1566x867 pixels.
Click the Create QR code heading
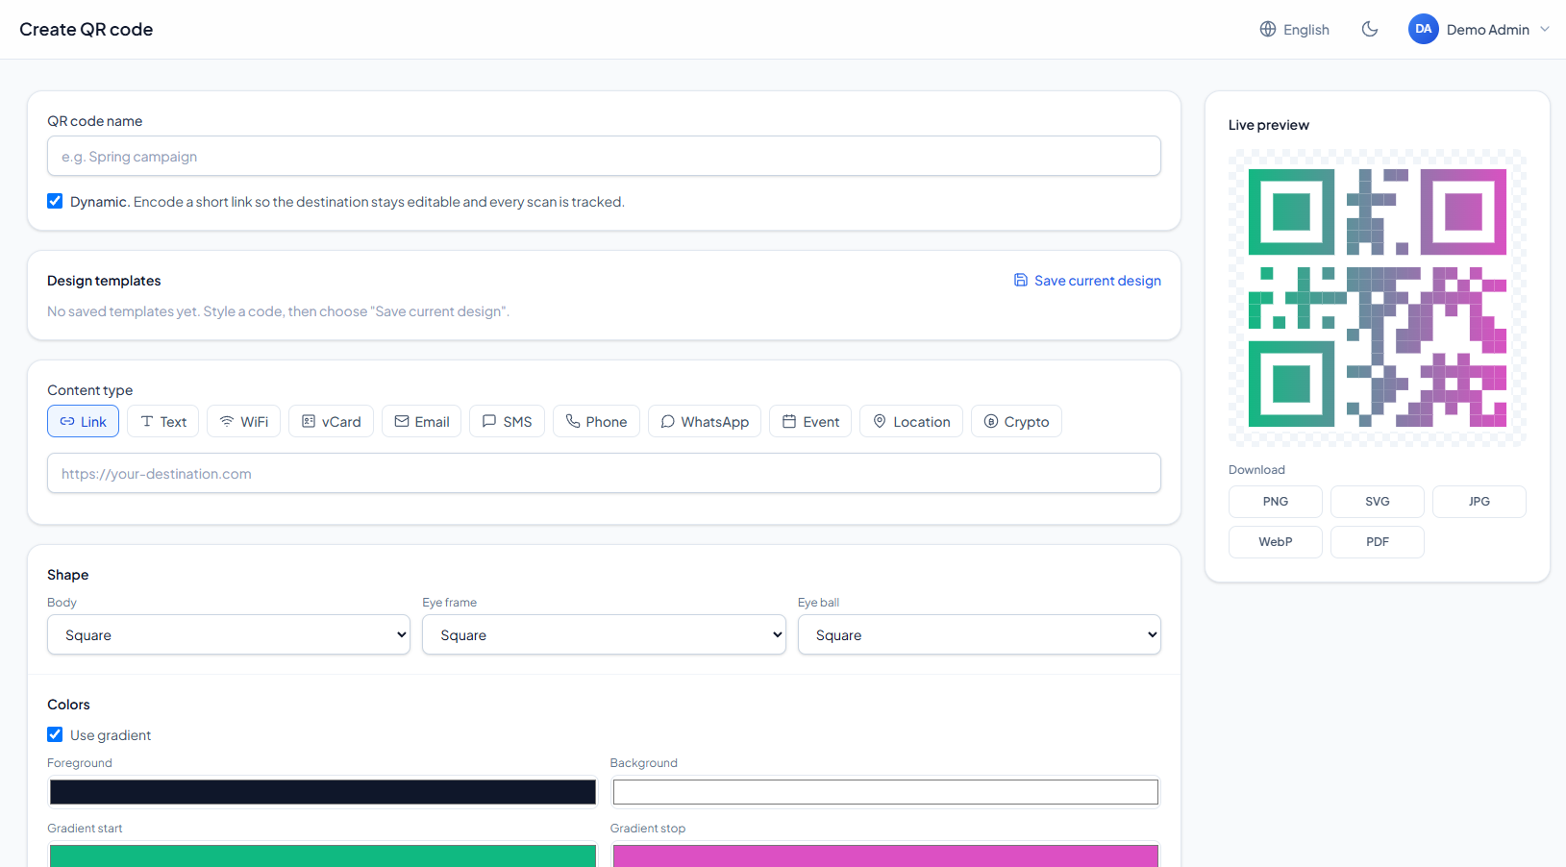coord(87,30)
